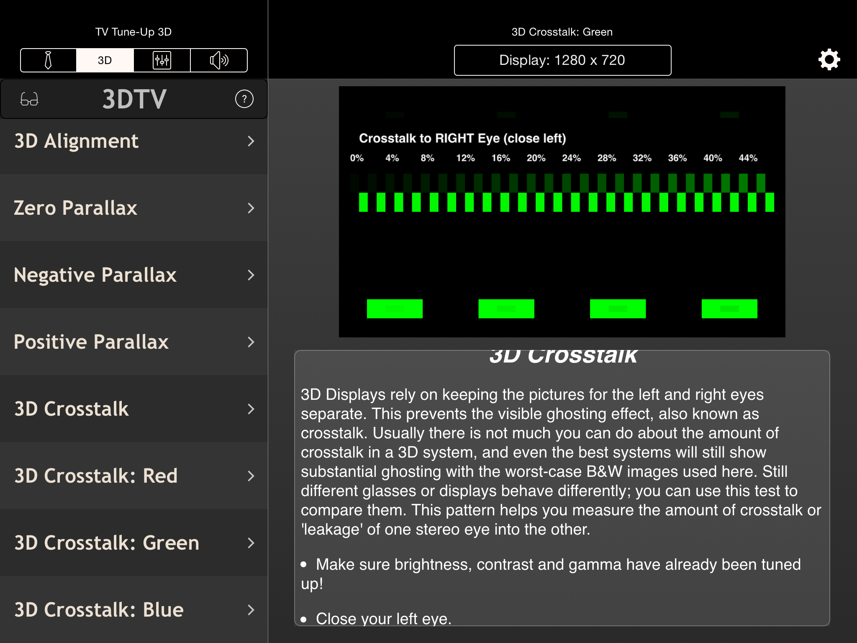
Task: Click the last bright green rectangle in pattern
Action: point(729,309)
